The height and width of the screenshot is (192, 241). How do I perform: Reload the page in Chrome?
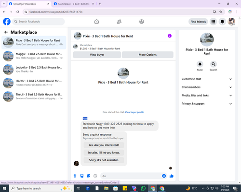18,12
